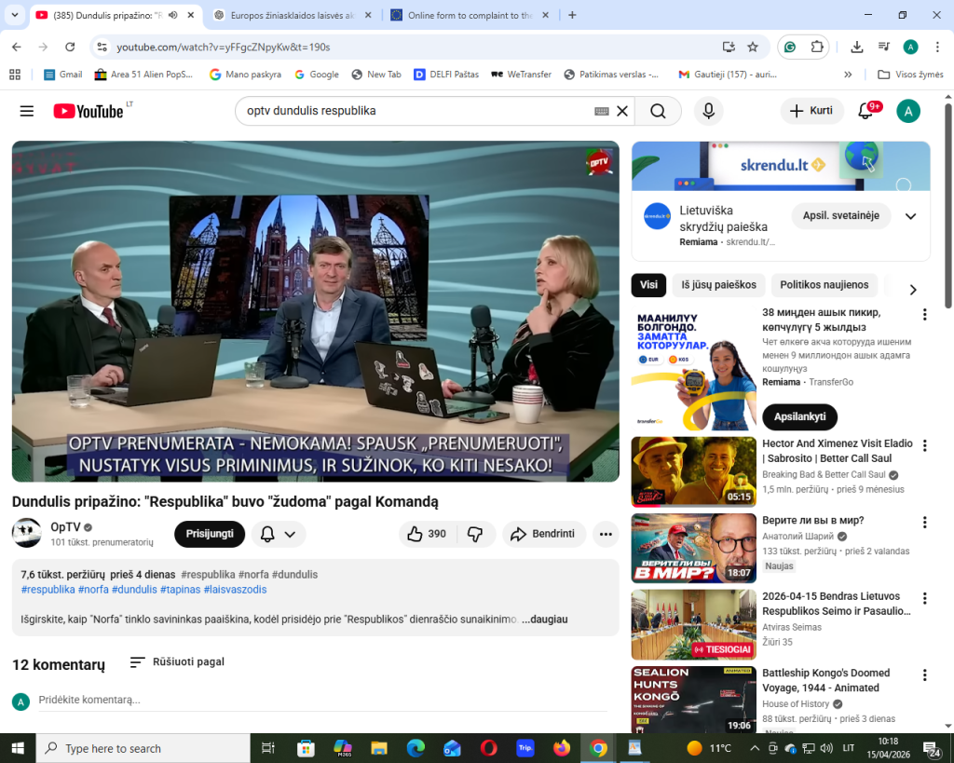Open the Rūšiuoti pagal sort dropdown
The height and width of the screenshot is (763, 954).
click(177, 662)
